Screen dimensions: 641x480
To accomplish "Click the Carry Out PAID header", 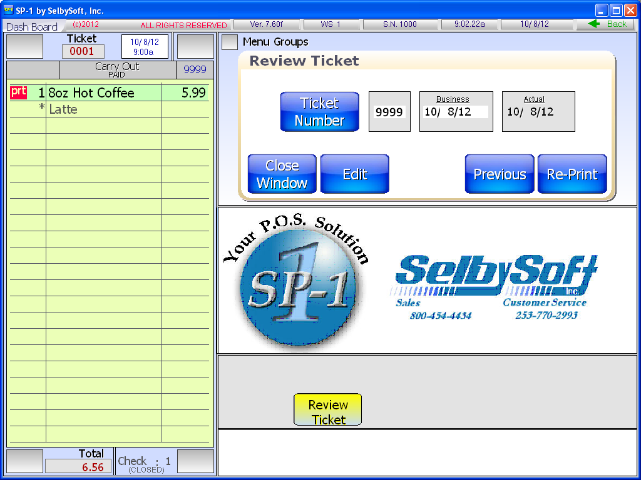I will 117,70.
